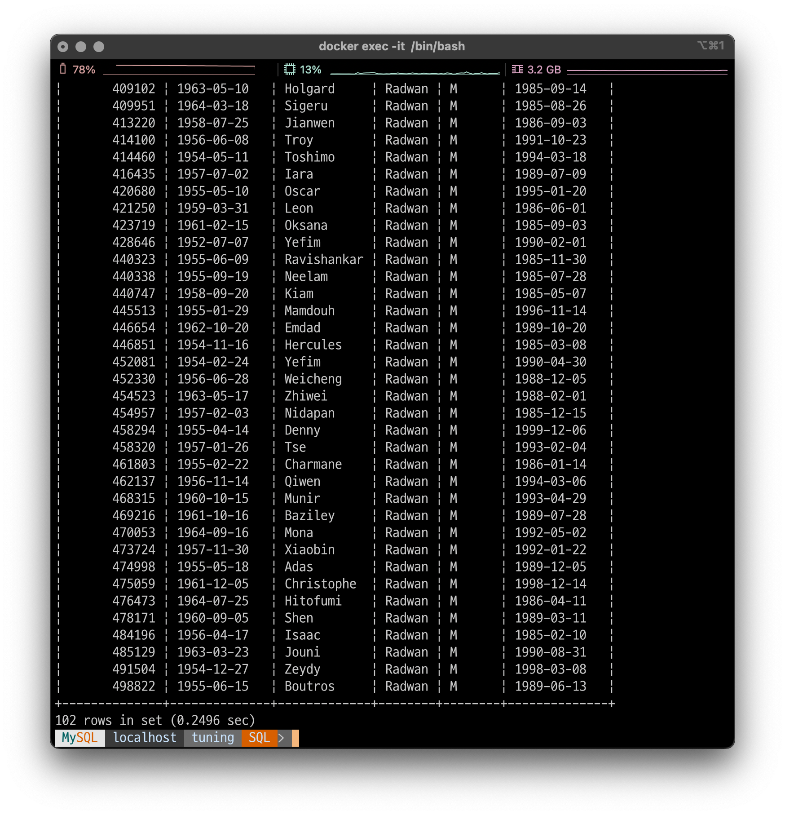The height and width of the screenshot is (815, 785).
Task: Click first name Mamdouh
Action: point(309,311)
